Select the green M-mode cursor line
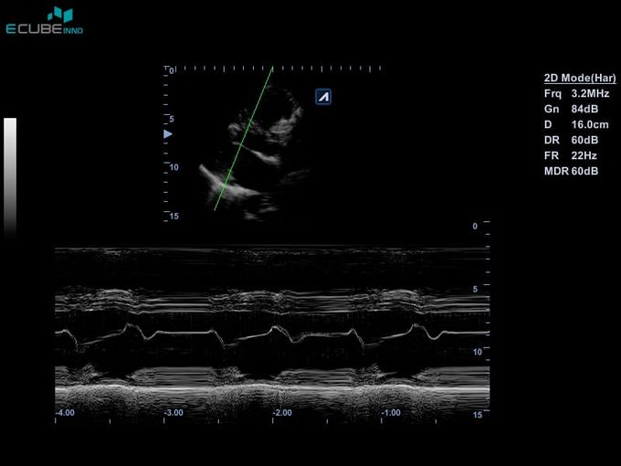 244,139
